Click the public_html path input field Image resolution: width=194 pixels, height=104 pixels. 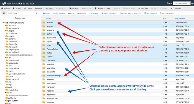(21, 13)
